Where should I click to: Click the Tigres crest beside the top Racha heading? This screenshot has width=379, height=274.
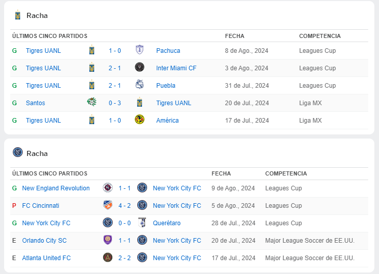(x=18, y=15)
